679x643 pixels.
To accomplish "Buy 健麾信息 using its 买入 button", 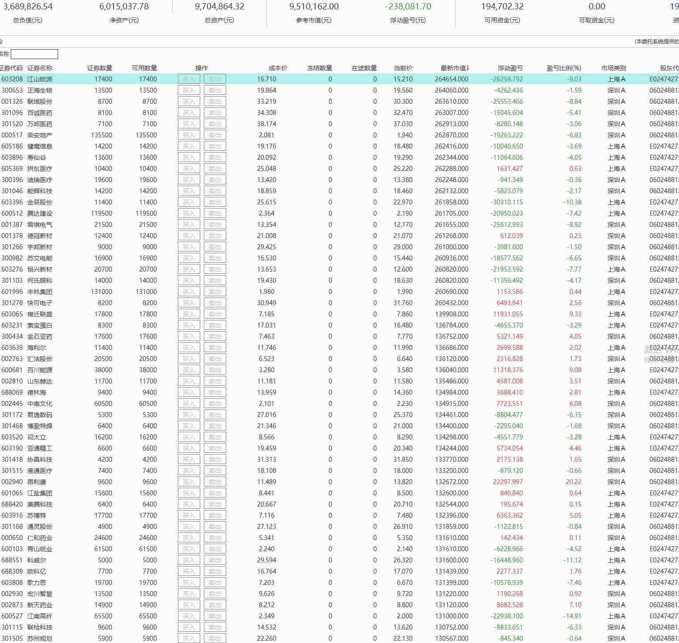I will coord(189,146).
